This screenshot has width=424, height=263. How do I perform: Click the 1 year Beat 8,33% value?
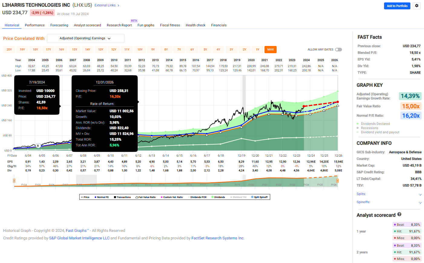tap(415, 225)
